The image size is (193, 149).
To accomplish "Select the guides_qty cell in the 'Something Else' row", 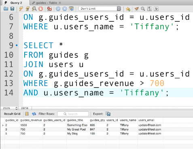I will [x=98, y=125].
